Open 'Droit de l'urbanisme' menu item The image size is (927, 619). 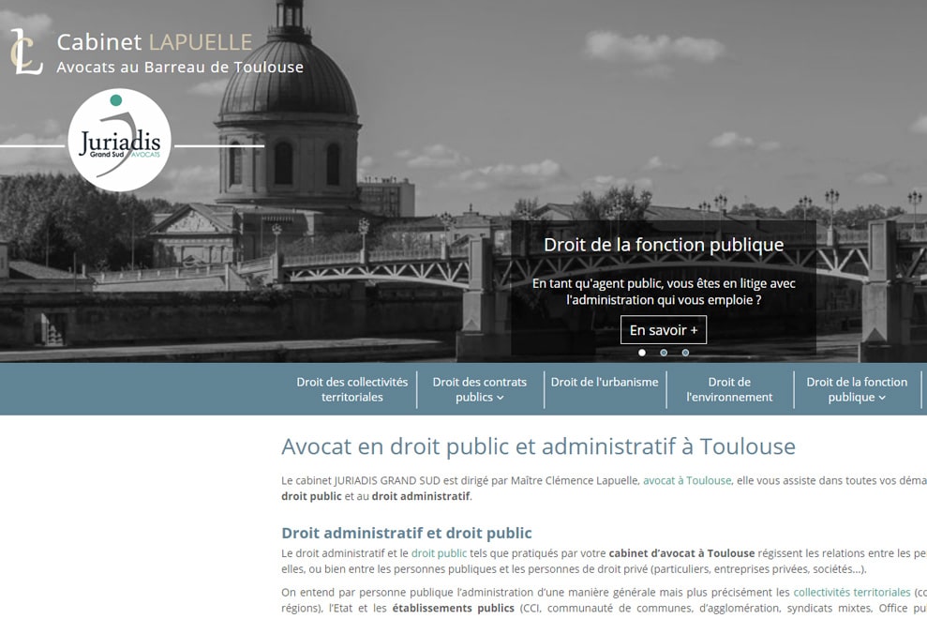click(605, 382)
